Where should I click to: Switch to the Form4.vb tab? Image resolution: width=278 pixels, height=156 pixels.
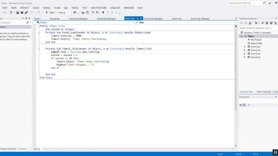[x=55, y=19]
